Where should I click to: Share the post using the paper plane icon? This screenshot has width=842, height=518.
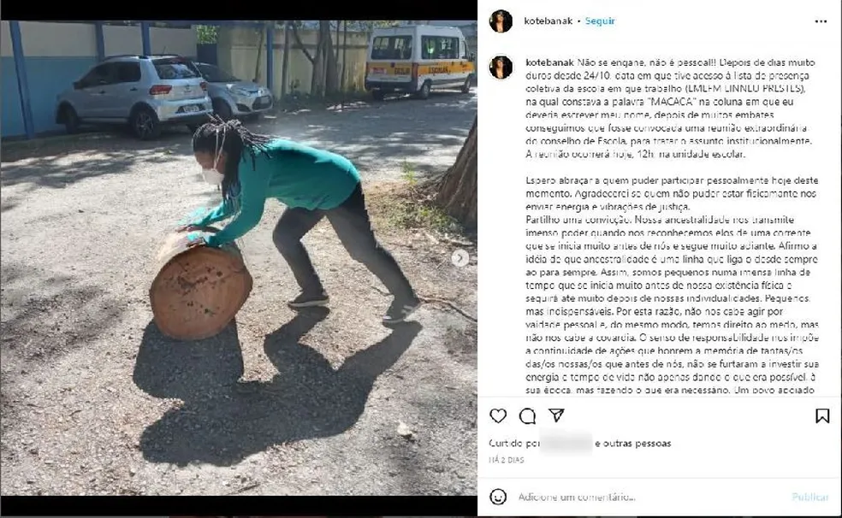[556, 415]
